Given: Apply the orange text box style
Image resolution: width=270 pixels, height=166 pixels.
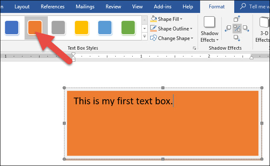Looking at the screenshot, I should [35, 28].
